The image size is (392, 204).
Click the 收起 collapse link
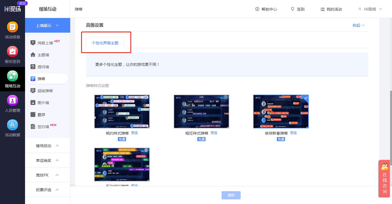[358, 25]
